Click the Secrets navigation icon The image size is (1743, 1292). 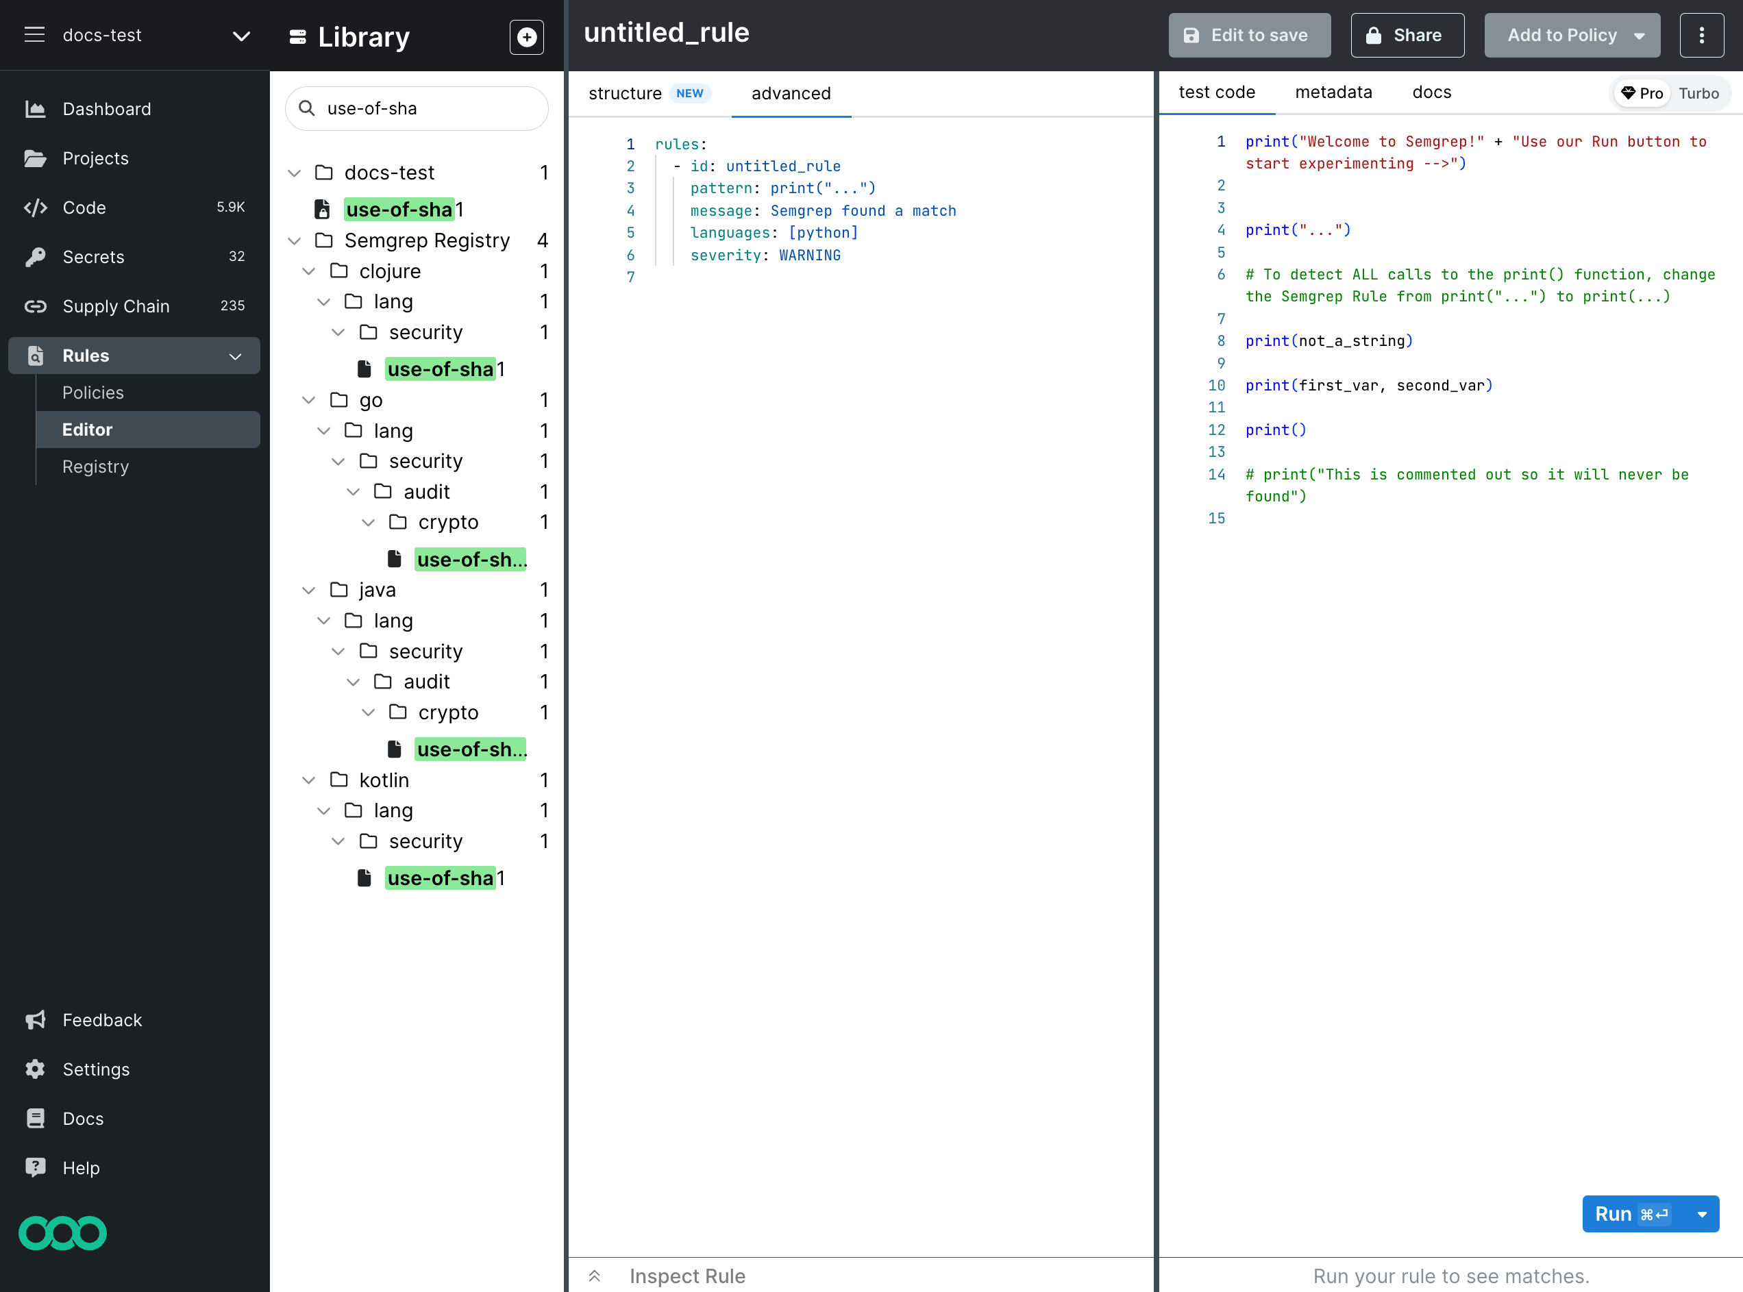(x=36, y=256)
